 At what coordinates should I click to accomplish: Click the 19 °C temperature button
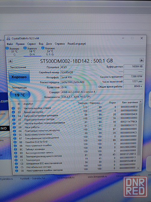click(x=20, y=95)
